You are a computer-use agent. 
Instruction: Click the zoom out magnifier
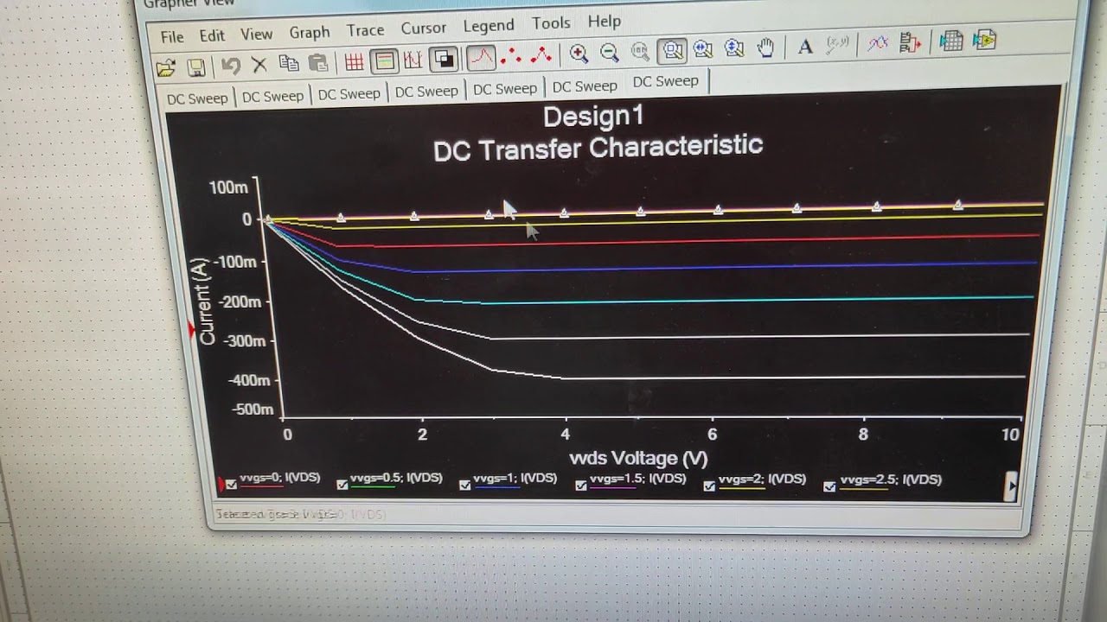(x=609, y=54)
